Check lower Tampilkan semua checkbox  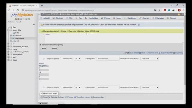43,88
